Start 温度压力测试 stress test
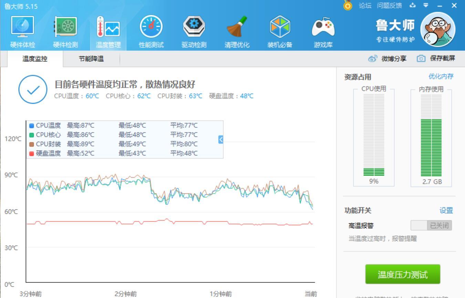Screen dimensions: 465x298 (x=403, y=274)
